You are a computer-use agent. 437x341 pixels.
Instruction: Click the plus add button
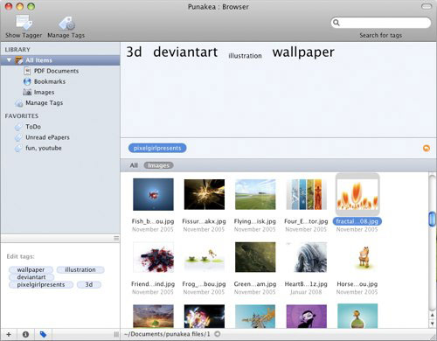click(x=9, y=334)
